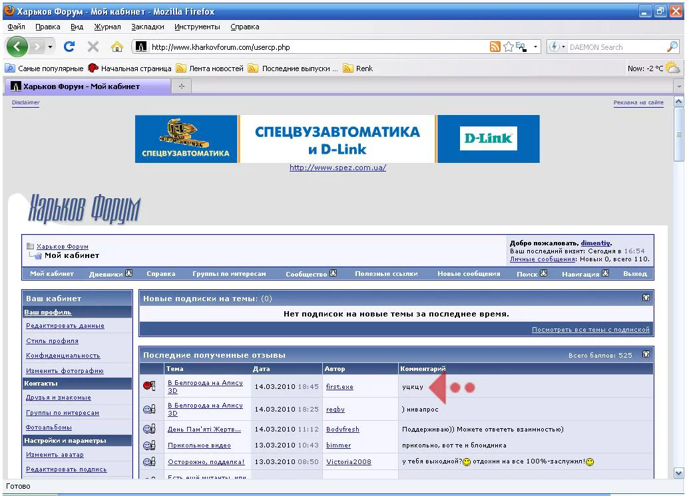Open the Навигация dropdown in navbar

(605, 273)
